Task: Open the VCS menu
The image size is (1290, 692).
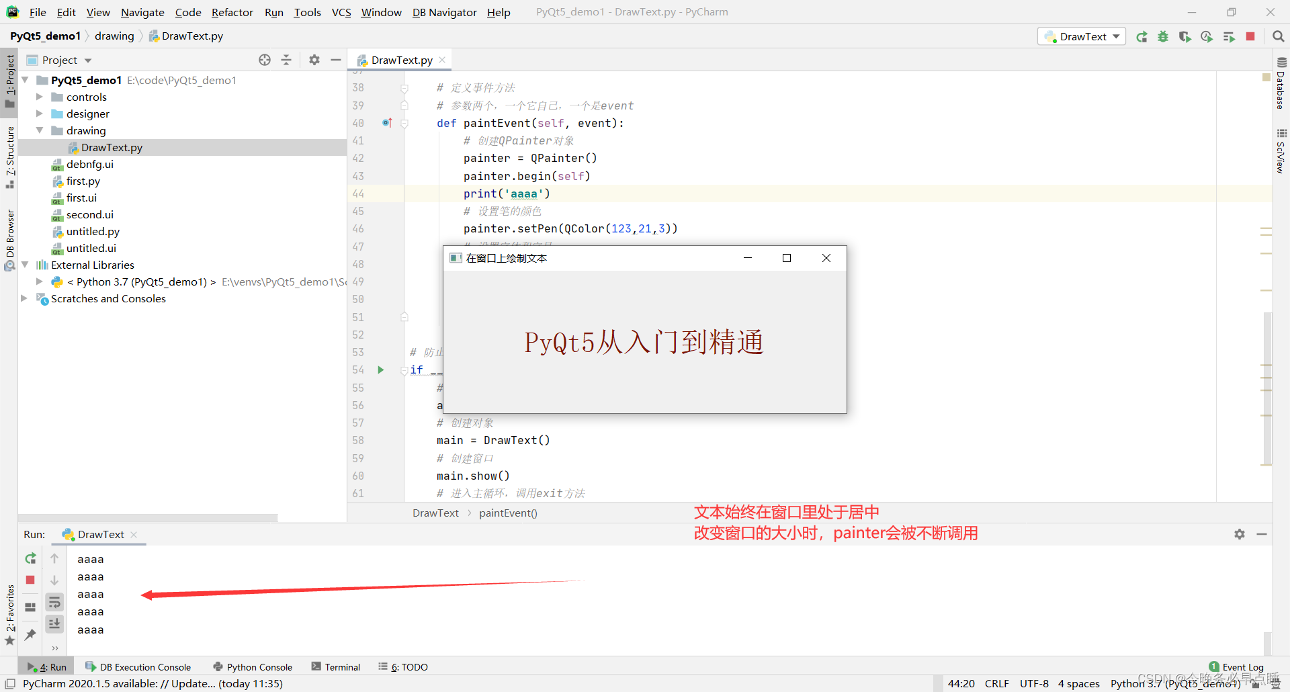Action: [341, 12]
